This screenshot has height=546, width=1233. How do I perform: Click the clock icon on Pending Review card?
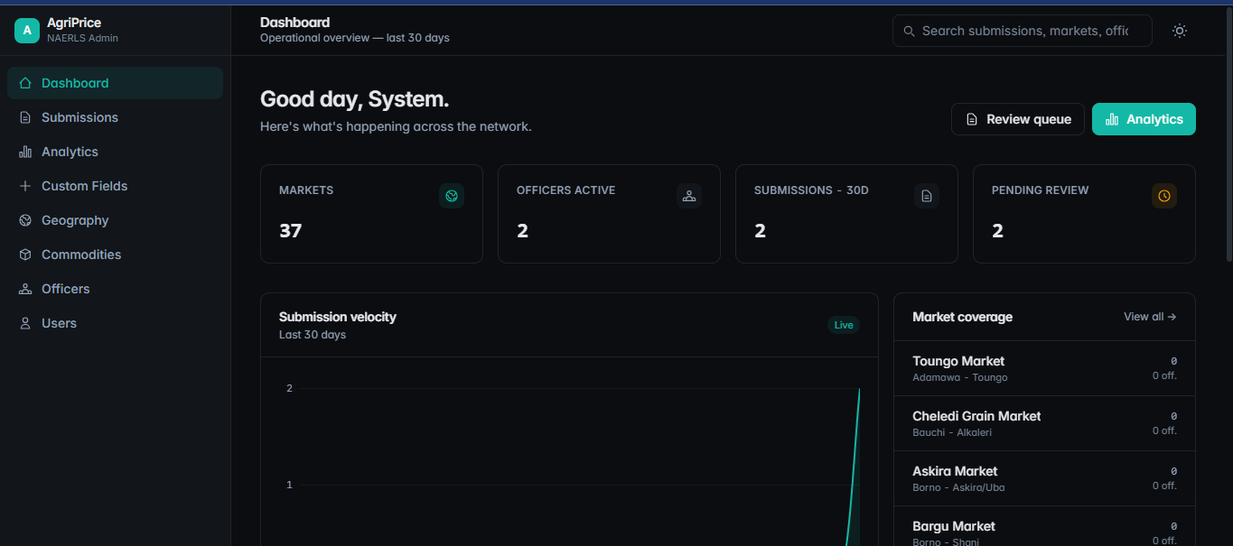1164,196
